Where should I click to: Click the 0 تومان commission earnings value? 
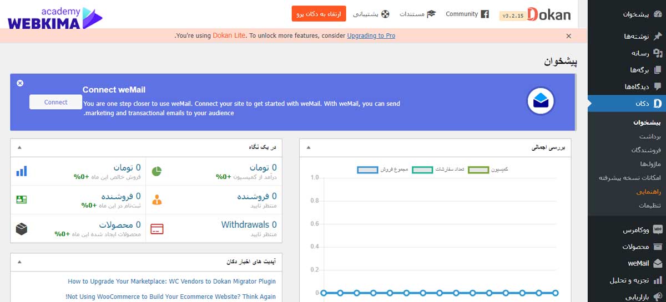pos(263,167)
